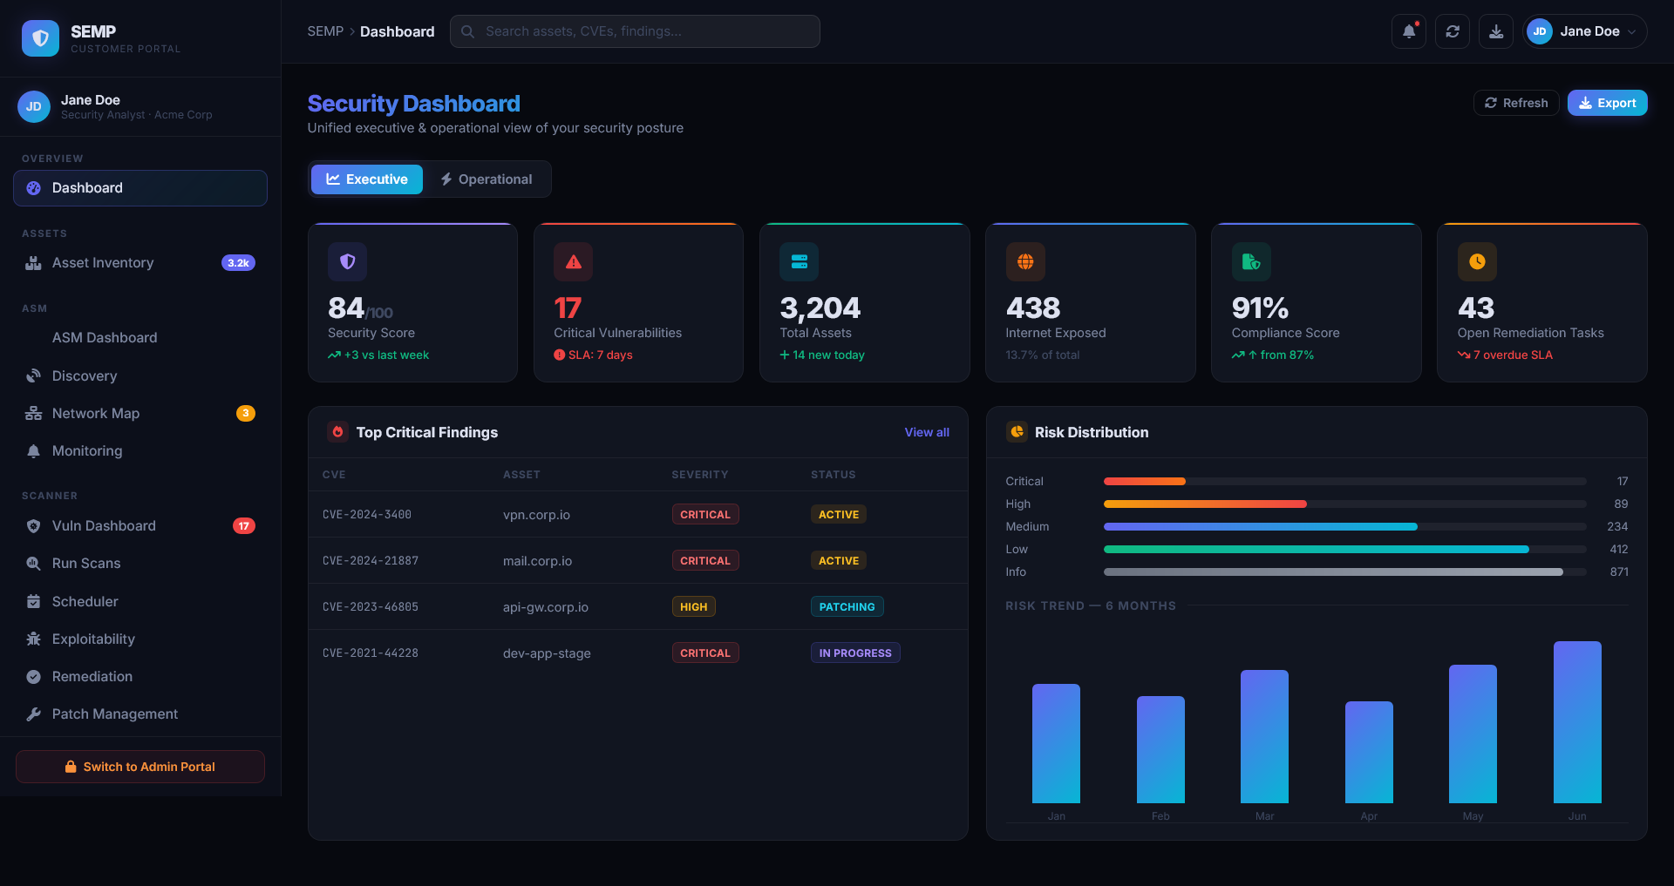Click CVE-2021-44228 in findings table
Image resolution: width=1674 pixels, height=886 pixels.
point(371,653)
